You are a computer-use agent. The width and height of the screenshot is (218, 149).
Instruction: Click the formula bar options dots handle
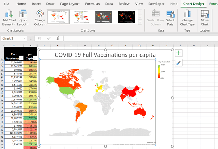coord(31,38)
